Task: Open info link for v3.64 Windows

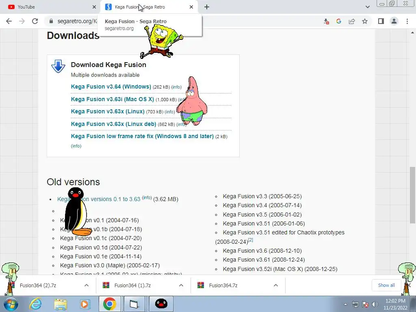Action: (x=176, y=87)
